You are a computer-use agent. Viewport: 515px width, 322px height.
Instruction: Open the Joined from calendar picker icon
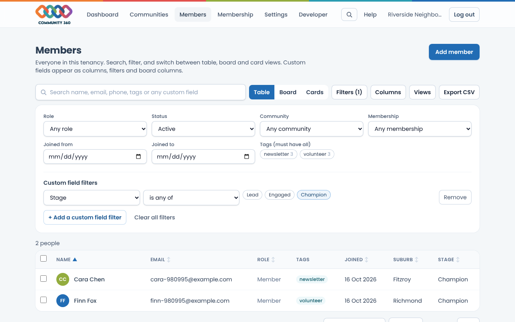pyautogui.click(x=138, y=157)
